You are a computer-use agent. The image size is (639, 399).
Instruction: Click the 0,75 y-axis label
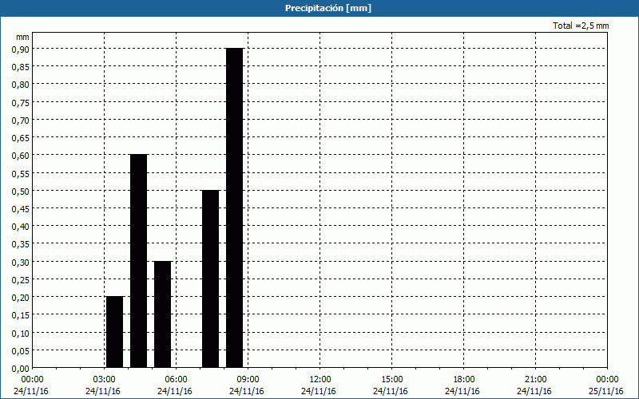pyautogui.click(x=21, y=102)
